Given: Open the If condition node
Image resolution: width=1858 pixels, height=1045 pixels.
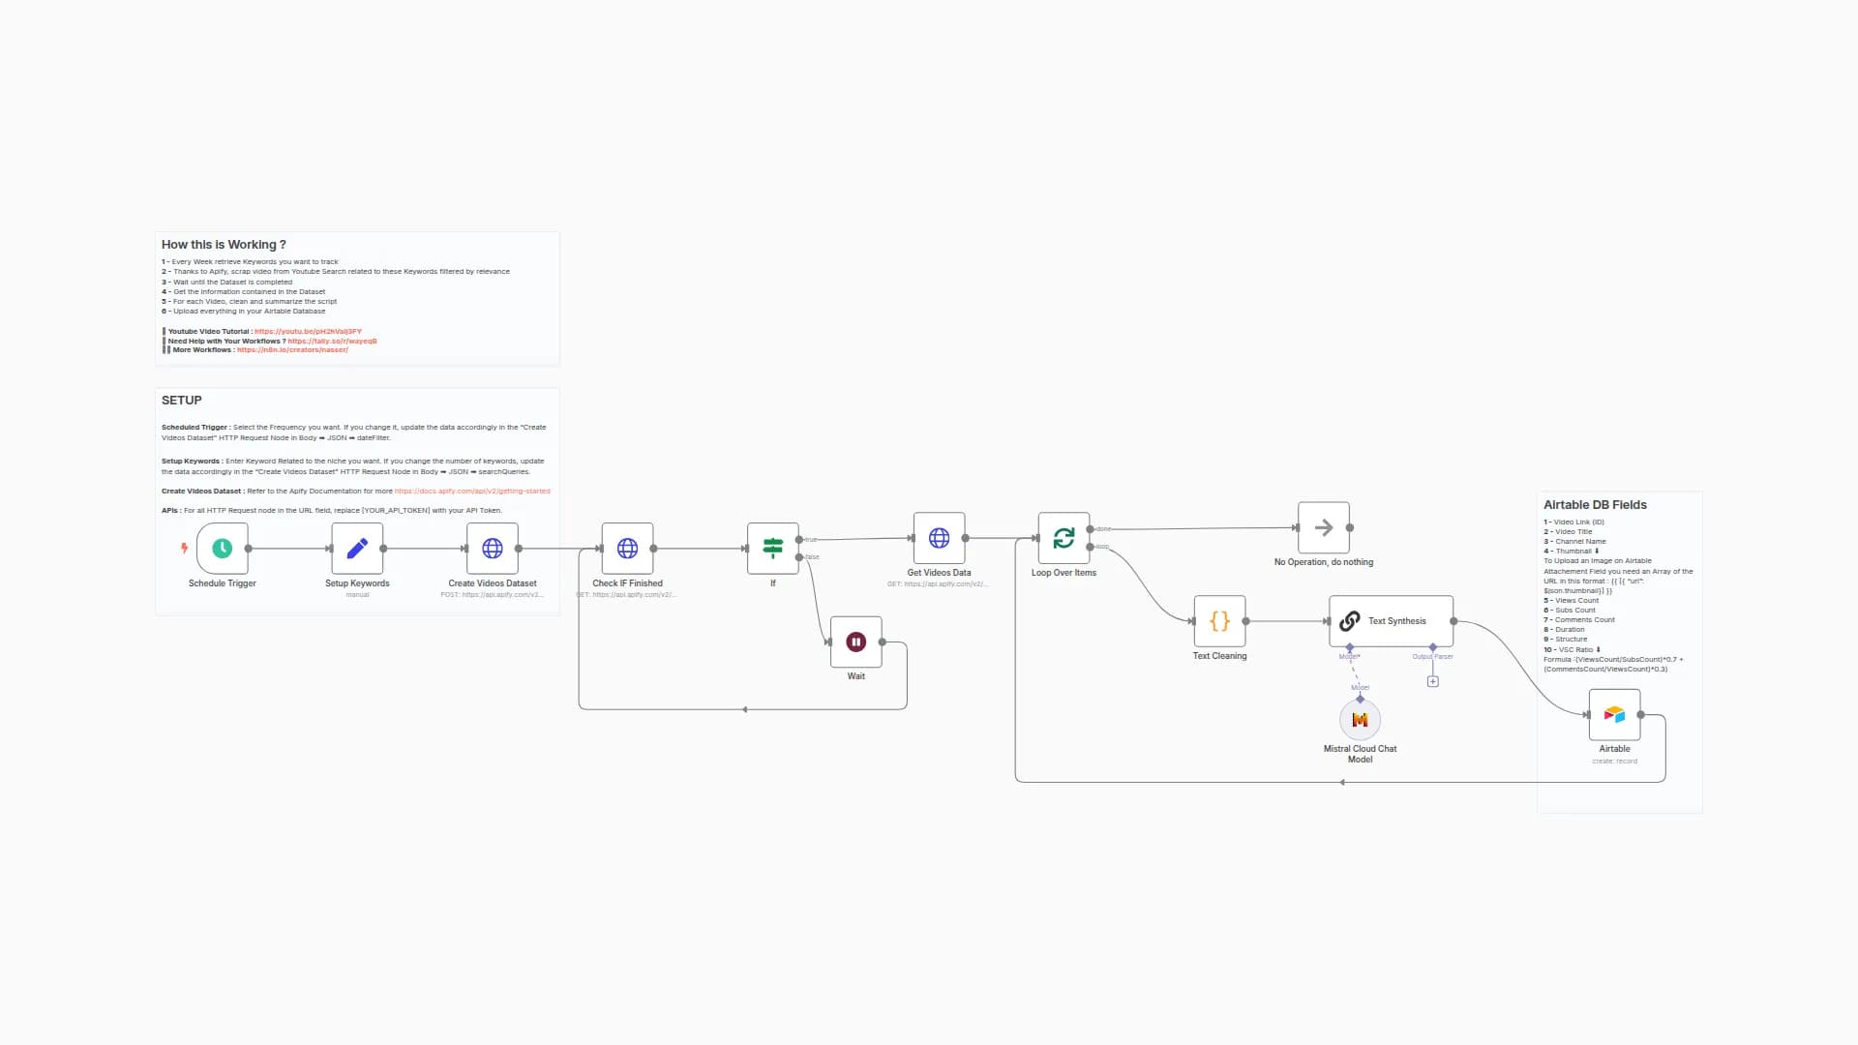Looking at the screenshot, I should click(772, 549).
